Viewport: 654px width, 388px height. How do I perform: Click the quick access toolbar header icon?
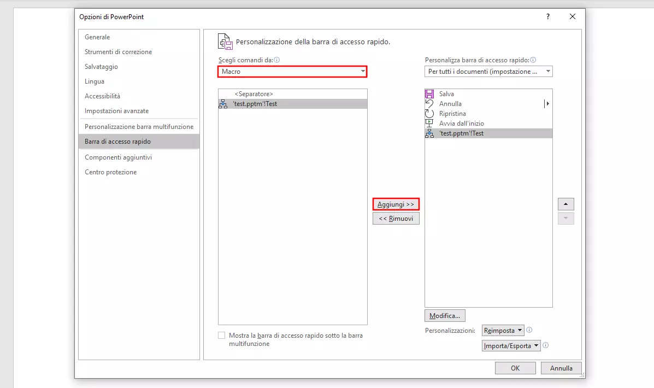pyautogui.click(x=225, y=42)
